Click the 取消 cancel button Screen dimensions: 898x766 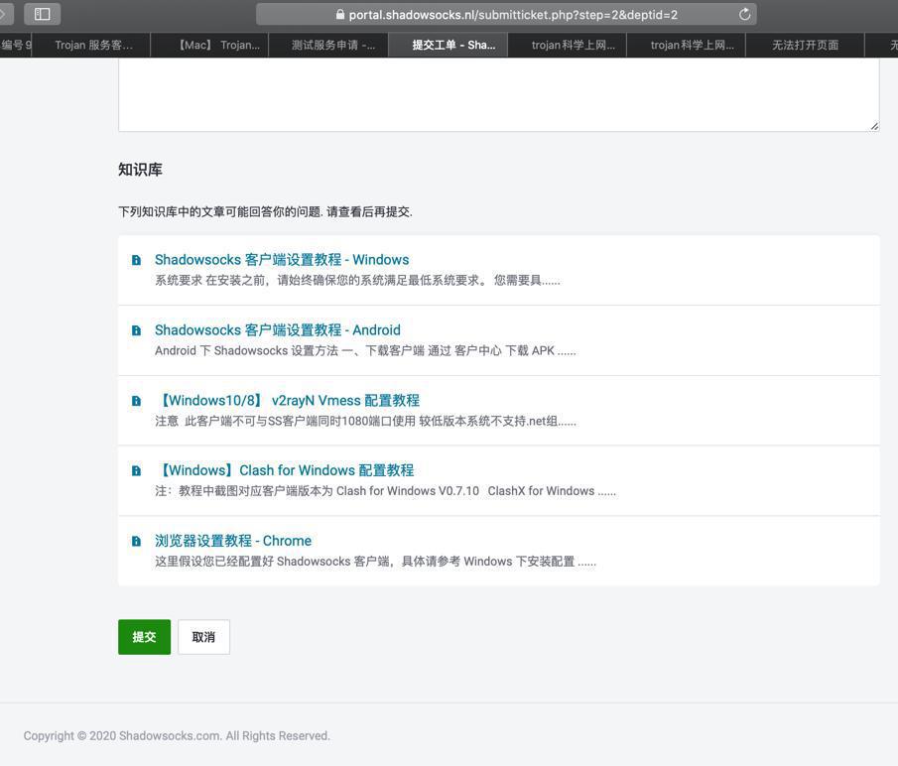203,637
